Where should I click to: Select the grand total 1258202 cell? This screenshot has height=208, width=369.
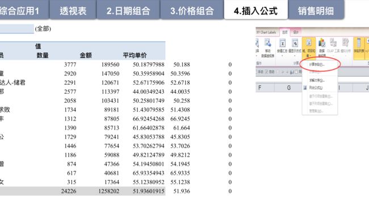[x=109, y=192]
